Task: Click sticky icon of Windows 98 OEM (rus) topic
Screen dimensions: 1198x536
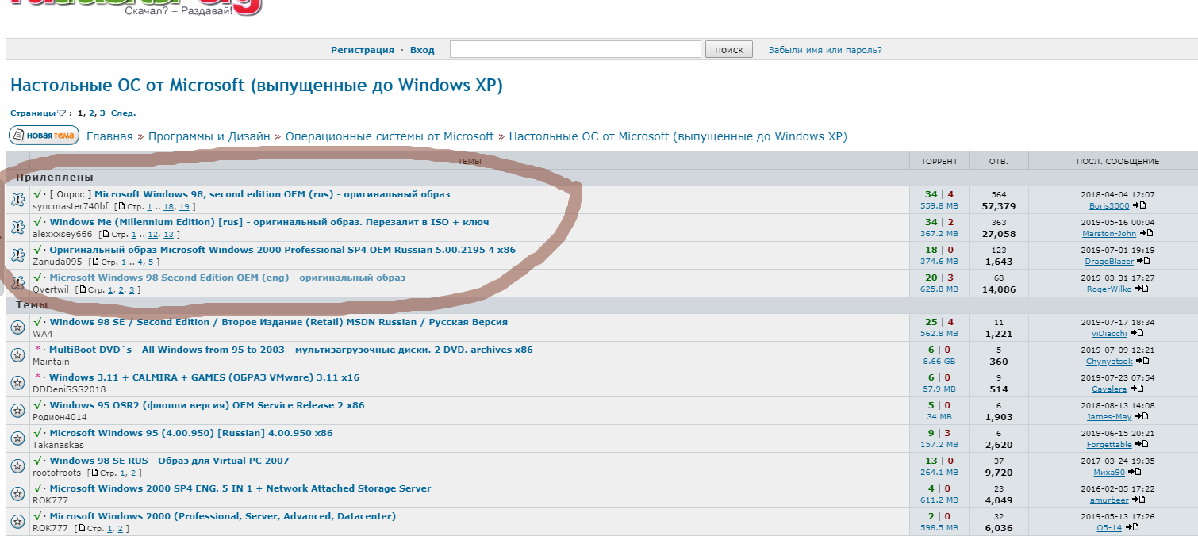Action: coord(17,200)
